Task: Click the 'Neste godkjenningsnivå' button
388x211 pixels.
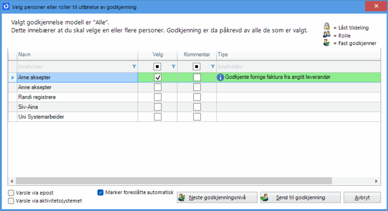Action: pyautogui.click(x=217, y=198)
